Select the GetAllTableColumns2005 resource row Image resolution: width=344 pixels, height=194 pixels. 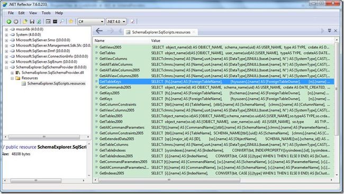(214, 70)
